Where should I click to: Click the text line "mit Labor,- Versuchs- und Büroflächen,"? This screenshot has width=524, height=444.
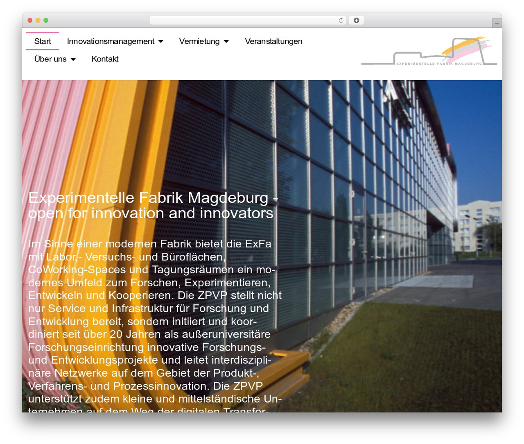click(x=127, y=257)
